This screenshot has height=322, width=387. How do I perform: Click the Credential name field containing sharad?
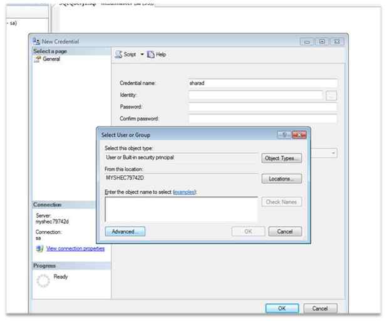tap(262, 83)
